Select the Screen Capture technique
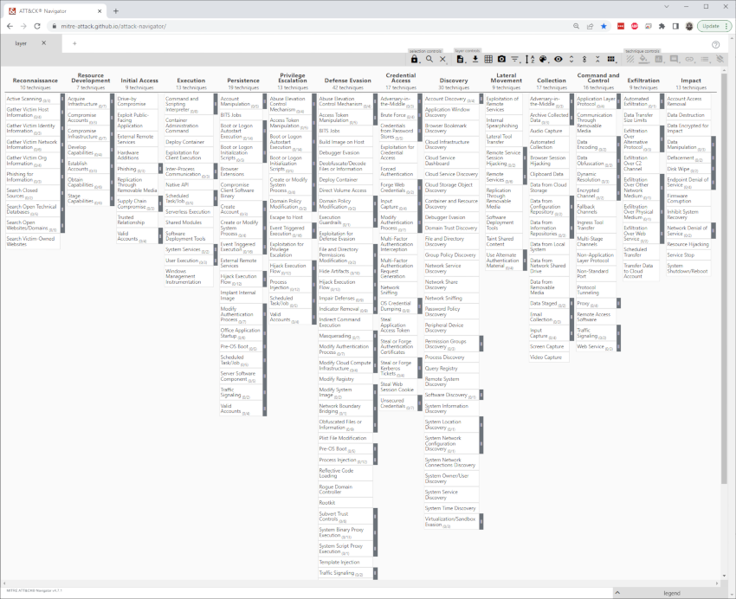The height and width of the screenshot is (599, 736). pyautogui.click(x=549, y=346)
